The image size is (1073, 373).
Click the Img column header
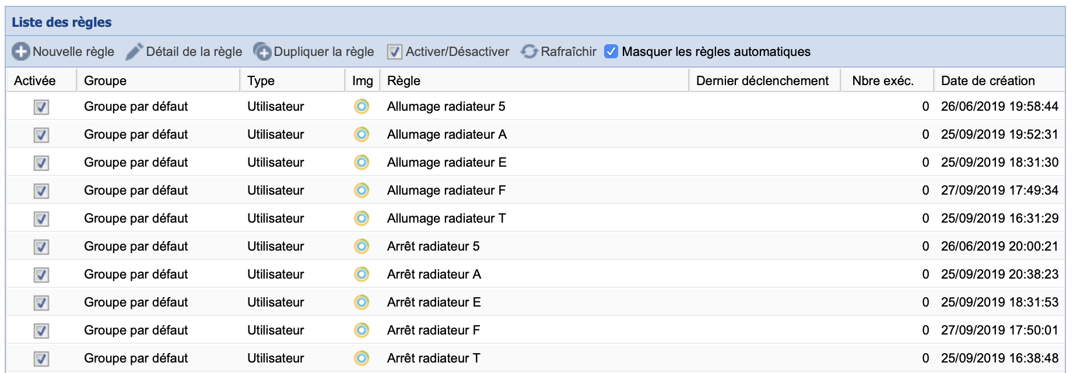click(362, 80)
